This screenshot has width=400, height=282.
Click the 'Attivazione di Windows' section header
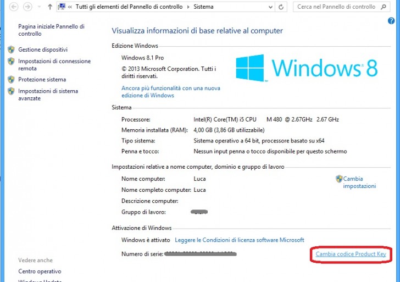click(142, 228)
